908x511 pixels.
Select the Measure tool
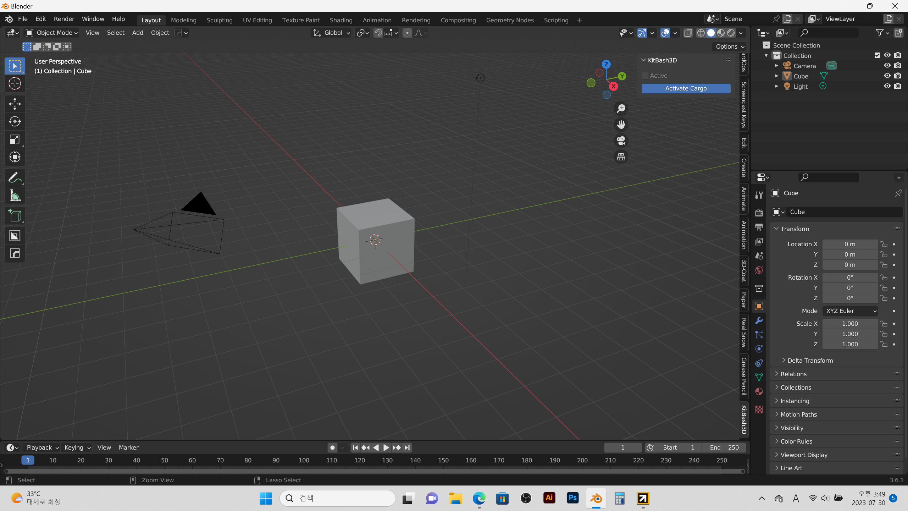(x=15, y=195)
